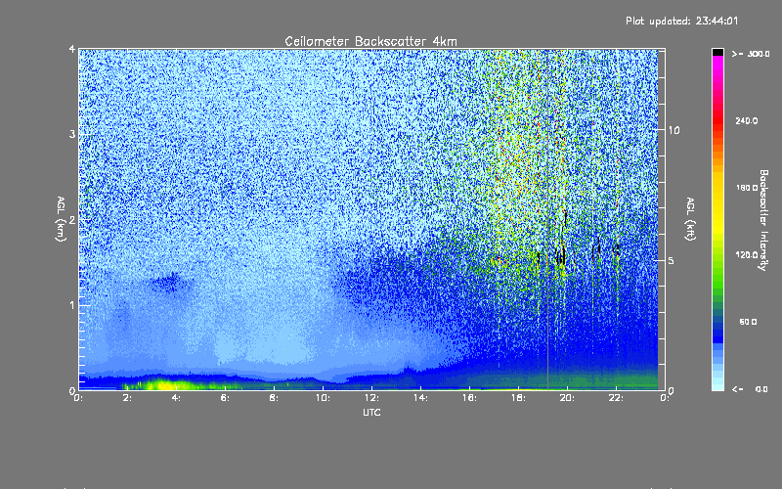Click the "4:" UTC hour tick label

(176, 398)
